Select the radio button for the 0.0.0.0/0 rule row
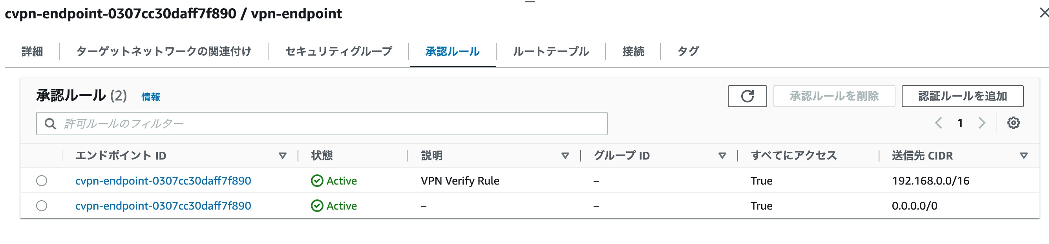Viewport: 1049px width, 244px height. point(41,206)
